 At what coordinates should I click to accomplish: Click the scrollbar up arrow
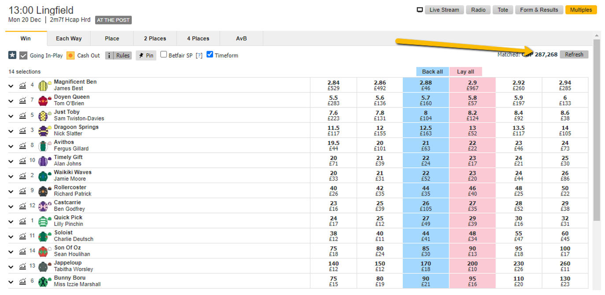tap(597, 36)
